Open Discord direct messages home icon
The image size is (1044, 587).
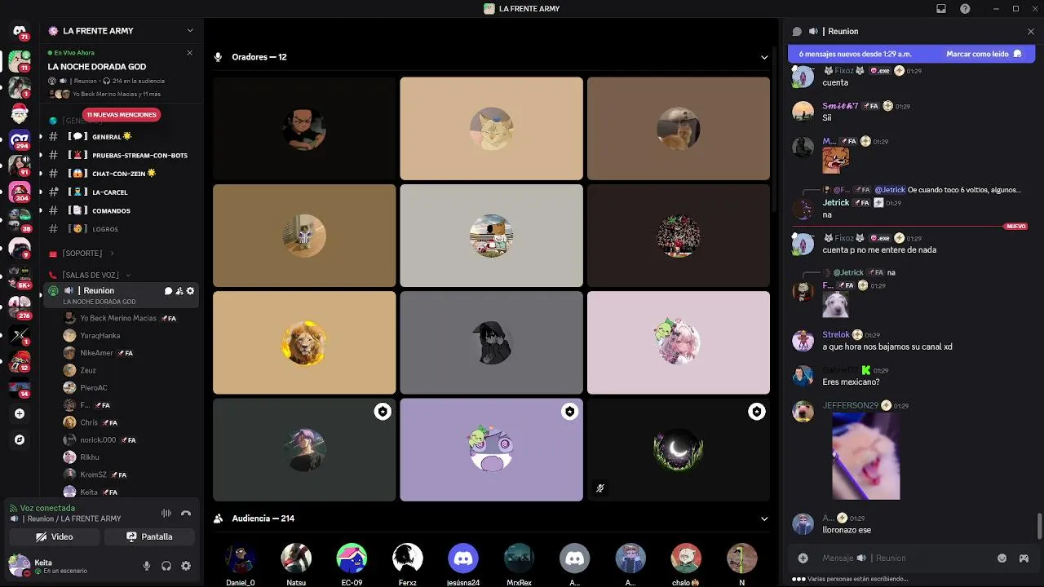pos(20,32)
